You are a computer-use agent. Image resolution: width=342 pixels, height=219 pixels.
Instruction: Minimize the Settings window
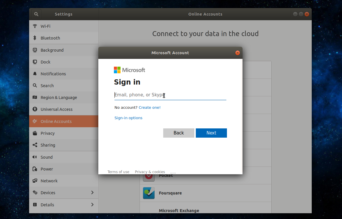coord(295,14)
